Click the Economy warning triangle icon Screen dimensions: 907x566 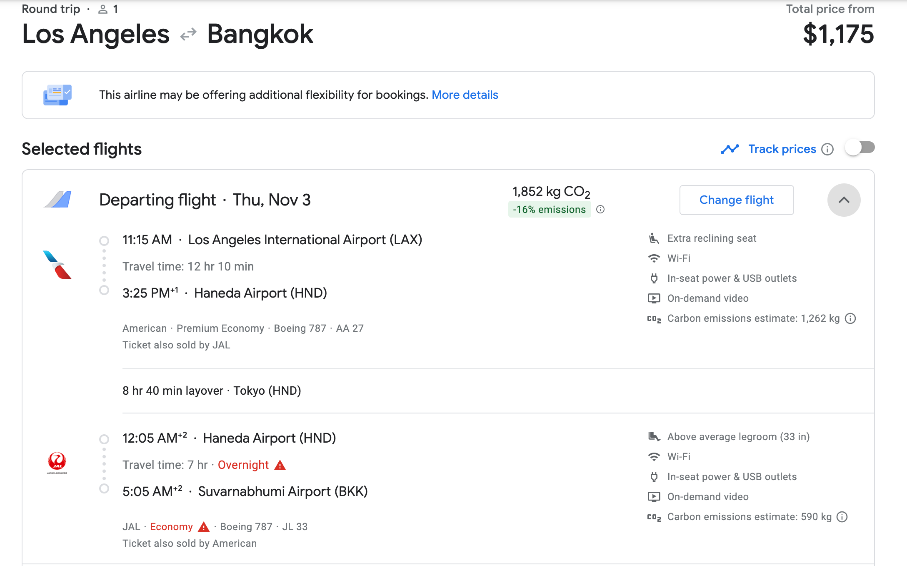pos(204,527)
